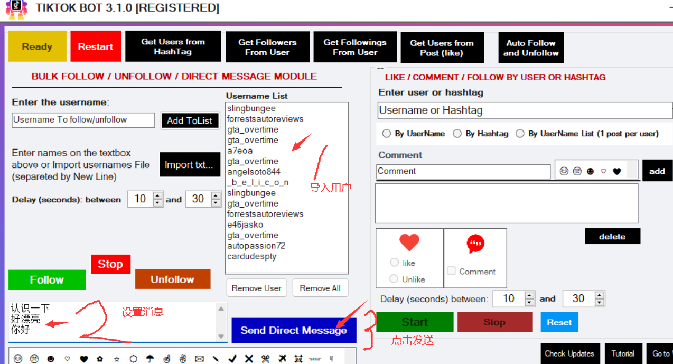Click the red heart like icon
The width and height of the screenshot is (673, 364).
(x=409, y=242)
